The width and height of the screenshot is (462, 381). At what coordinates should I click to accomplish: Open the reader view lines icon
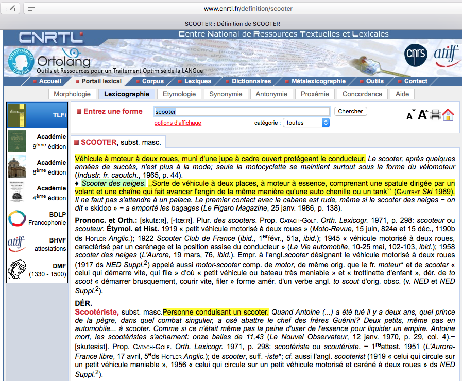[x=31, y=9]
